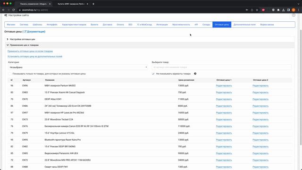The height and width of the screenshot is (170, 302).
Task: Click the help question mark near settings header
Action: pos(294,15)
